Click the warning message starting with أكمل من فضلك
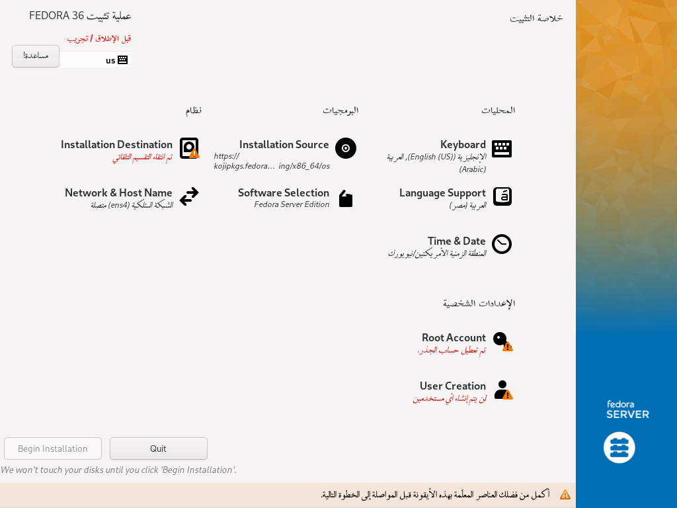The height and width of the screenshot is (508, 677). pyautogui.click(x=435, y=495)
